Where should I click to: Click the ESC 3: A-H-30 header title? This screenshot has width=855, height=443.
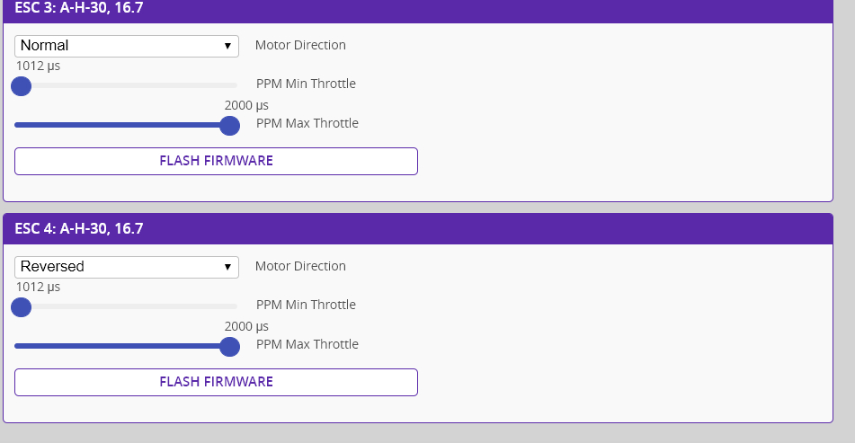click(79, 8)
